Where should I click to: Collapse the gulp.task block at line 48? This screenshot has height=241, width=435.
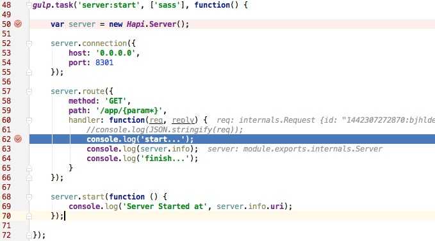coord(29,5)
